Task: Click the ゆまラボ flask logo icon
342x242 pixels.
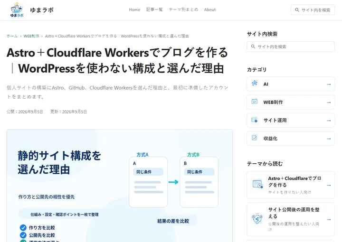Action: 17,10
